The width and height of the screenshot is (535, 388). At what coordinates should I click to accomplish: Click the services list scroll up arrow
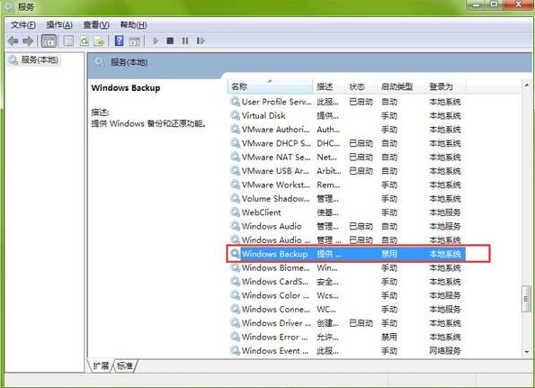click(527, 85)
